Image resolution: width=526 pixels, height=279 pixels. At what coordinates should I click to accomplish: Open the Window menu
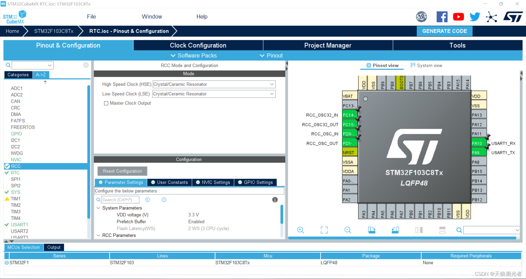pos(152,17)
